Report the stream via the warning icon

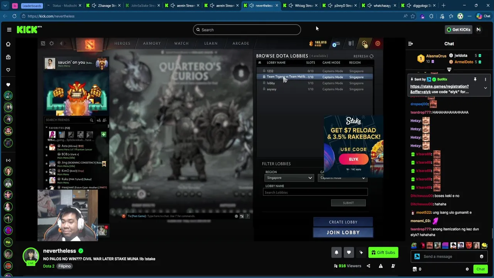[x=381, y=266]
